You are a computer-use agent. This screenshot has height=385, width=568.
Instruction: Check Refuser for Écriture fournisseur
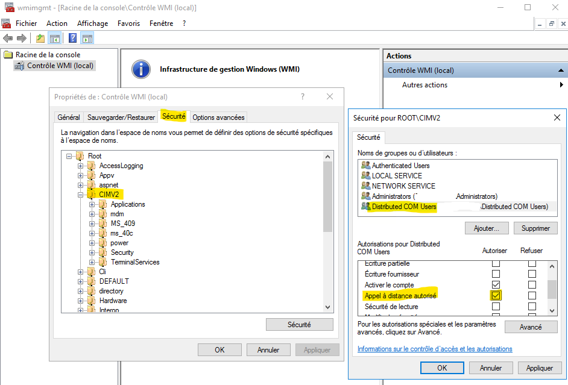532,274
